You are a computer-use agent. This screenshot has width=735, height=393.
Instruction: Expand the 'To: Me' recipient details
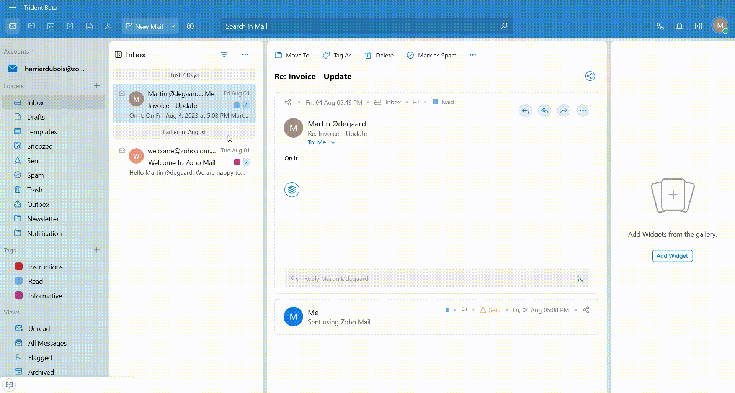point(333,142)
